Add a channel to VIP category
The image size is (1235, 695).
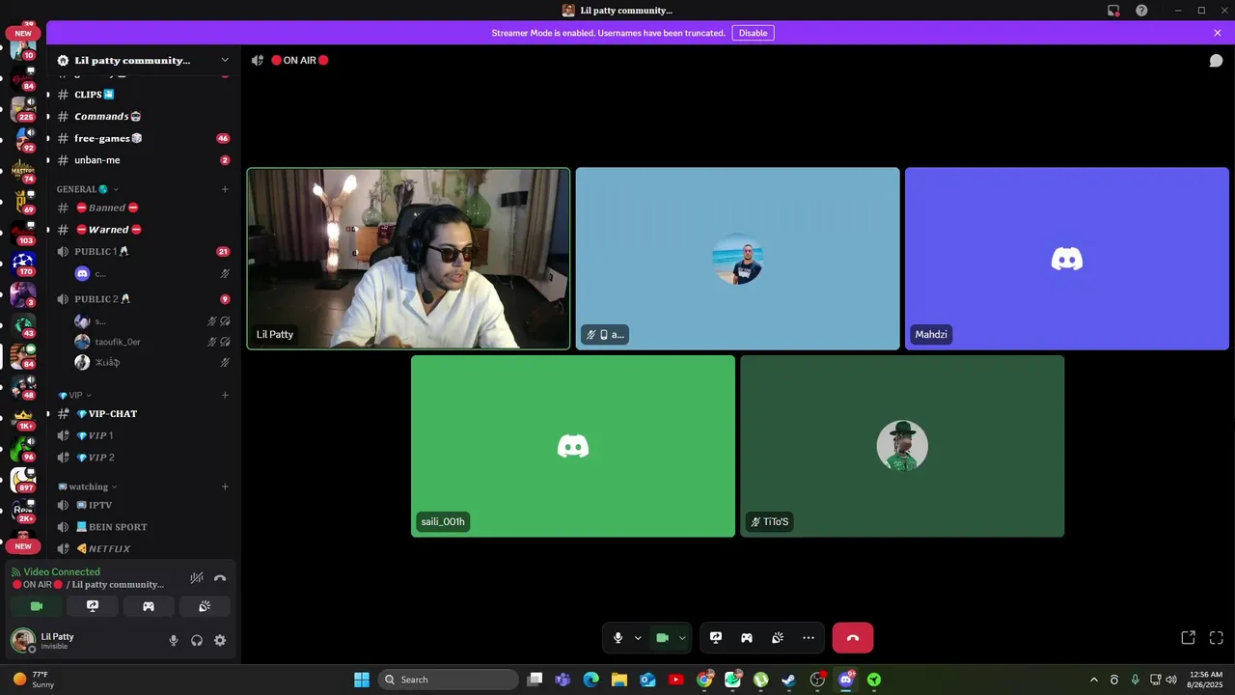[x=225, y=395]
